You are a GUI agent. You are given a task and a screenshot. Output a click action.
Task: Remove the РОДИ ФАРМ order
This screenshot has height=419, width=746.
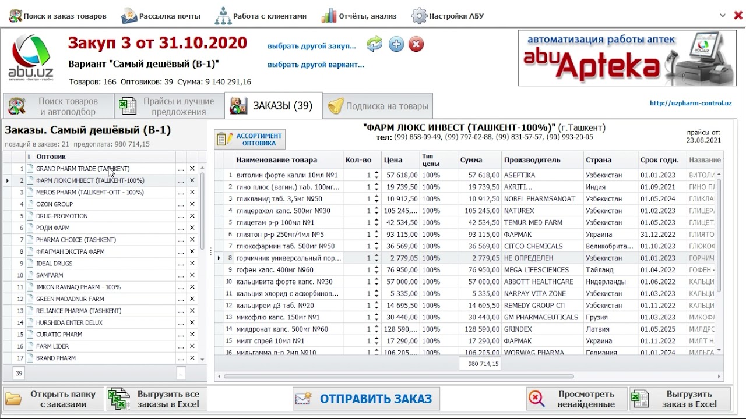coord(192,228)
